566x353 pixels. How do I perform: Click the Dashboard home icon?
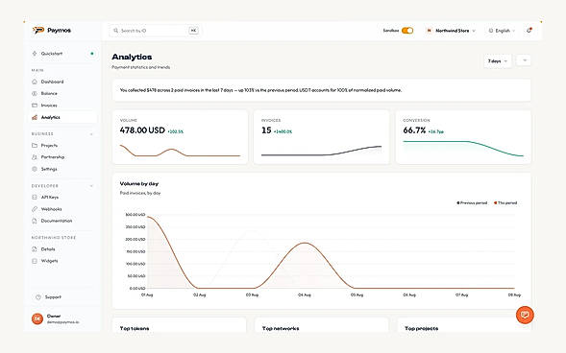pyautogui.click(x=35, y=82)
